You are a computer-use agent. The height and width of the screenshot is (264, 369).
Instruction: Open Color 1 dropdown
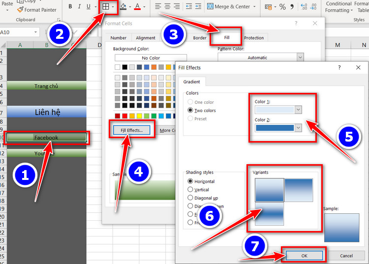(x=299, y=110)
